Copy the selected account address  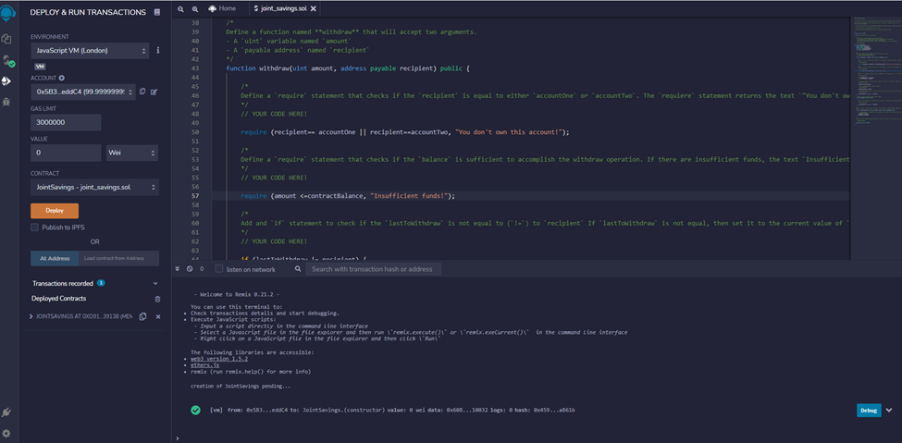(x=142, y=92)
